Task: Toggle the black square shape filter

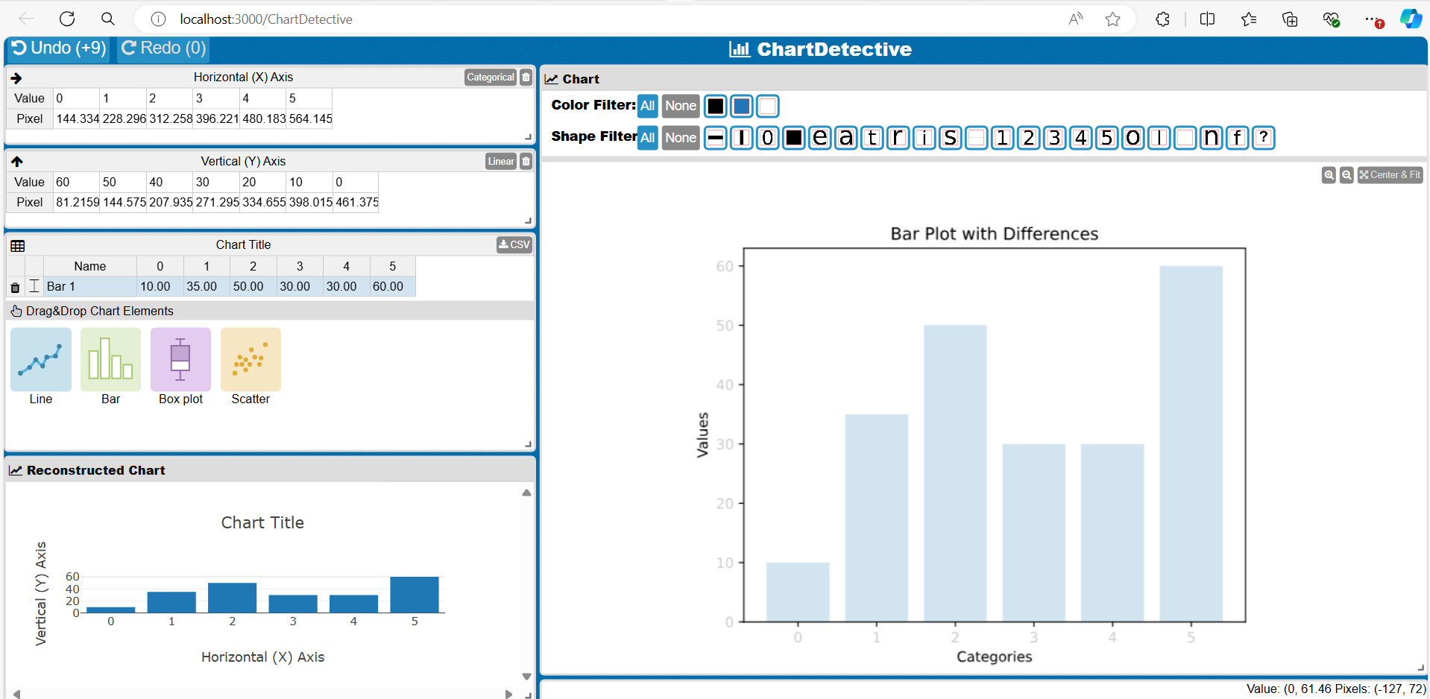Action: coord(793,137)
